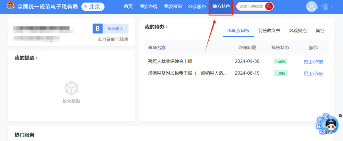Viewport: 343px width, 141px height.
Task: Expand the account dropdown arrow
Action: [x=332, y=7]
